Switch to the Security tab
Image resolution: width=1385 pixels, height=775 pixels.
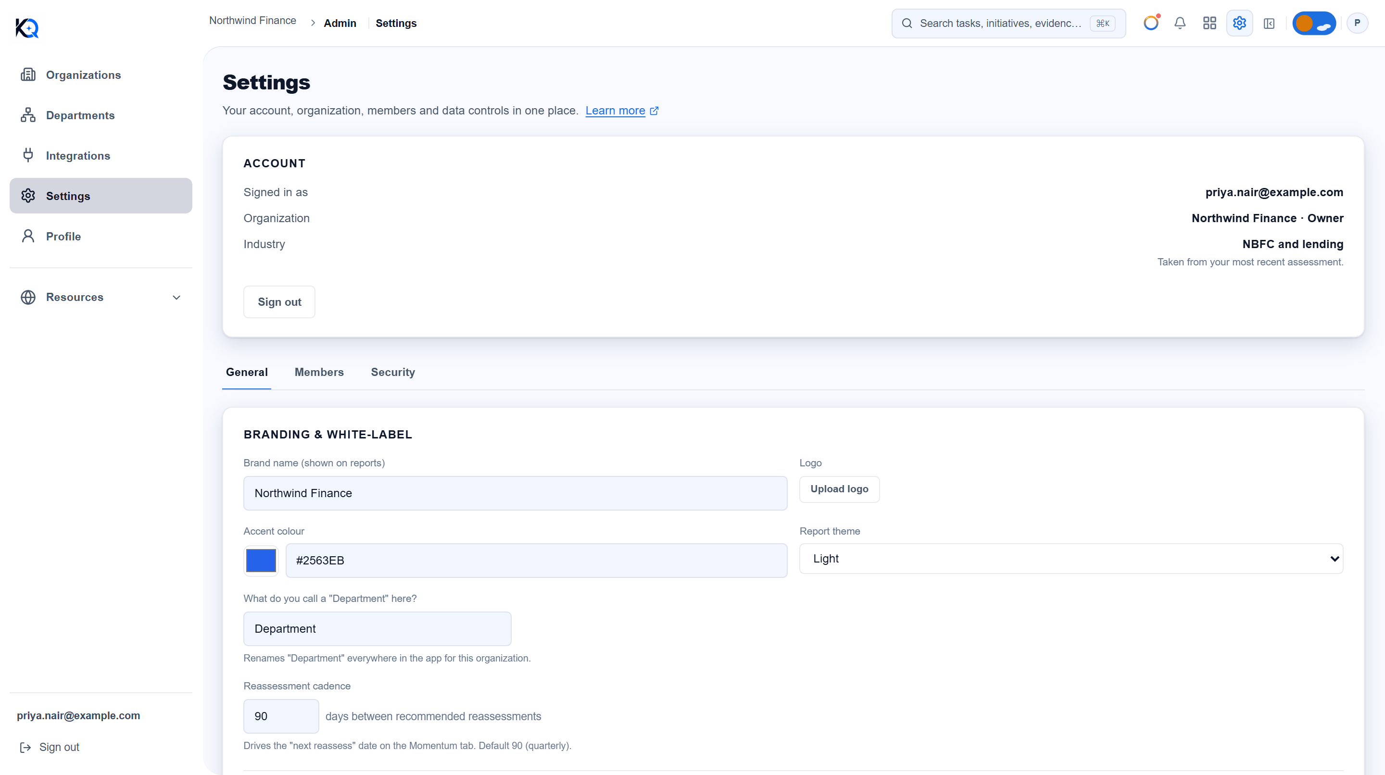[392, 372]
